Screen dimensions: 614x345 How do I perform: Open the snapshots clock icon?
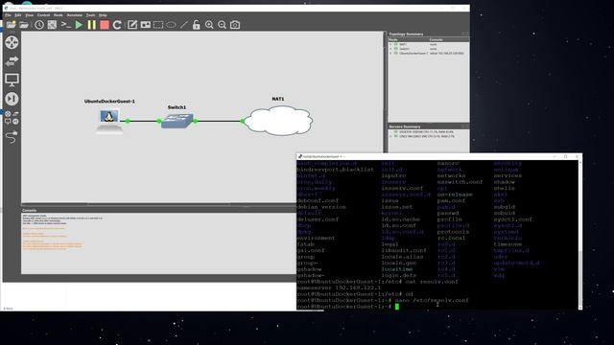click(39, 25)
